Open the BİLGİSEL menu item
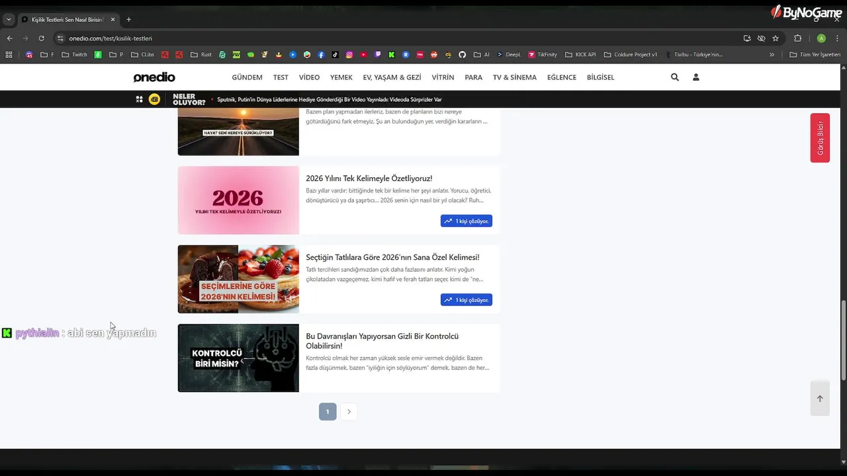 click(x=601, y=77)
